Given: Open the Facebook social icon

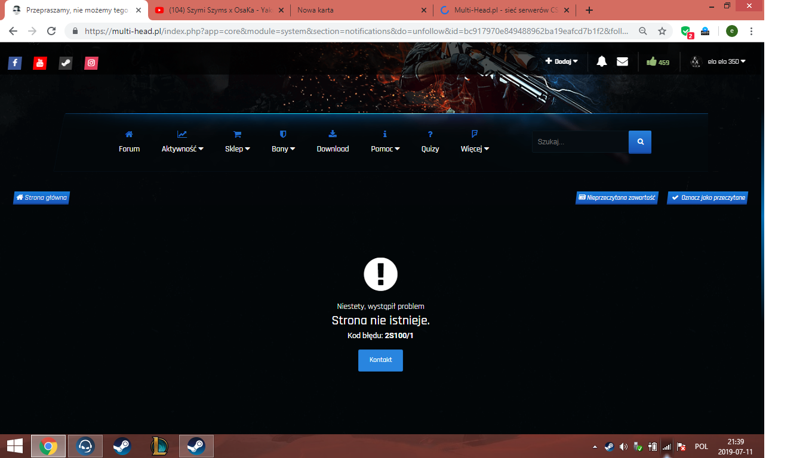Looking at the screenshot, I should (15, 63).
